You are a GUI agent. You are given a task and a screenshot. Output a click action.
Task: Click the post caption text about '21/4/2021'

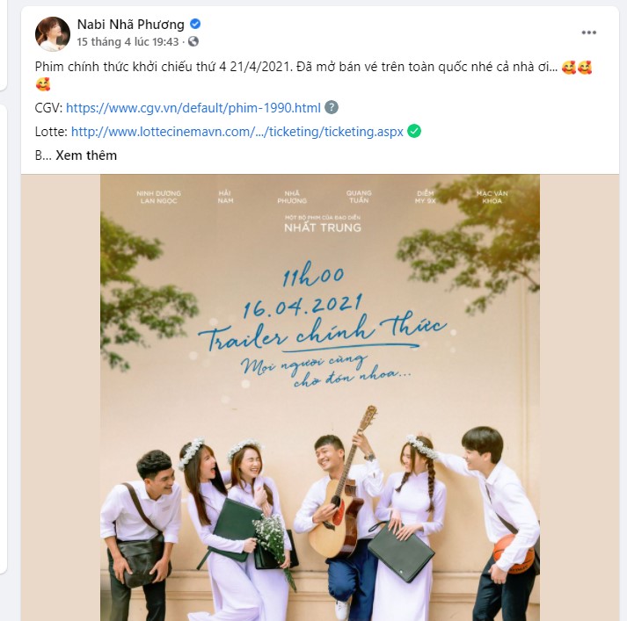295,67
